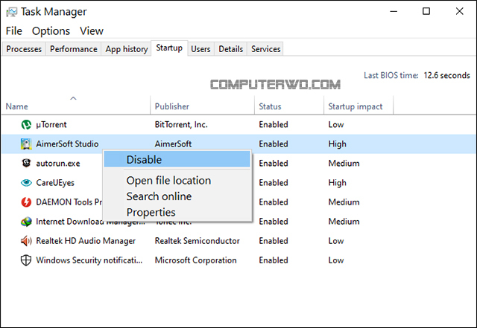The width and height of the screenshot is (477, 328).
Task: Click the AimerSoft publisher cell
Action: pos(173,144)
